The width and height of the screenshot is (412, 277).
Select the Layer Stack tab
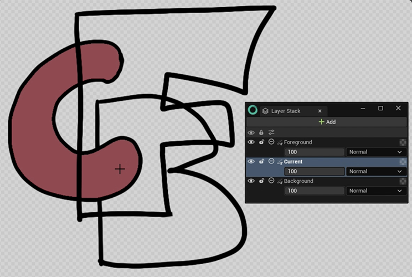285,111
